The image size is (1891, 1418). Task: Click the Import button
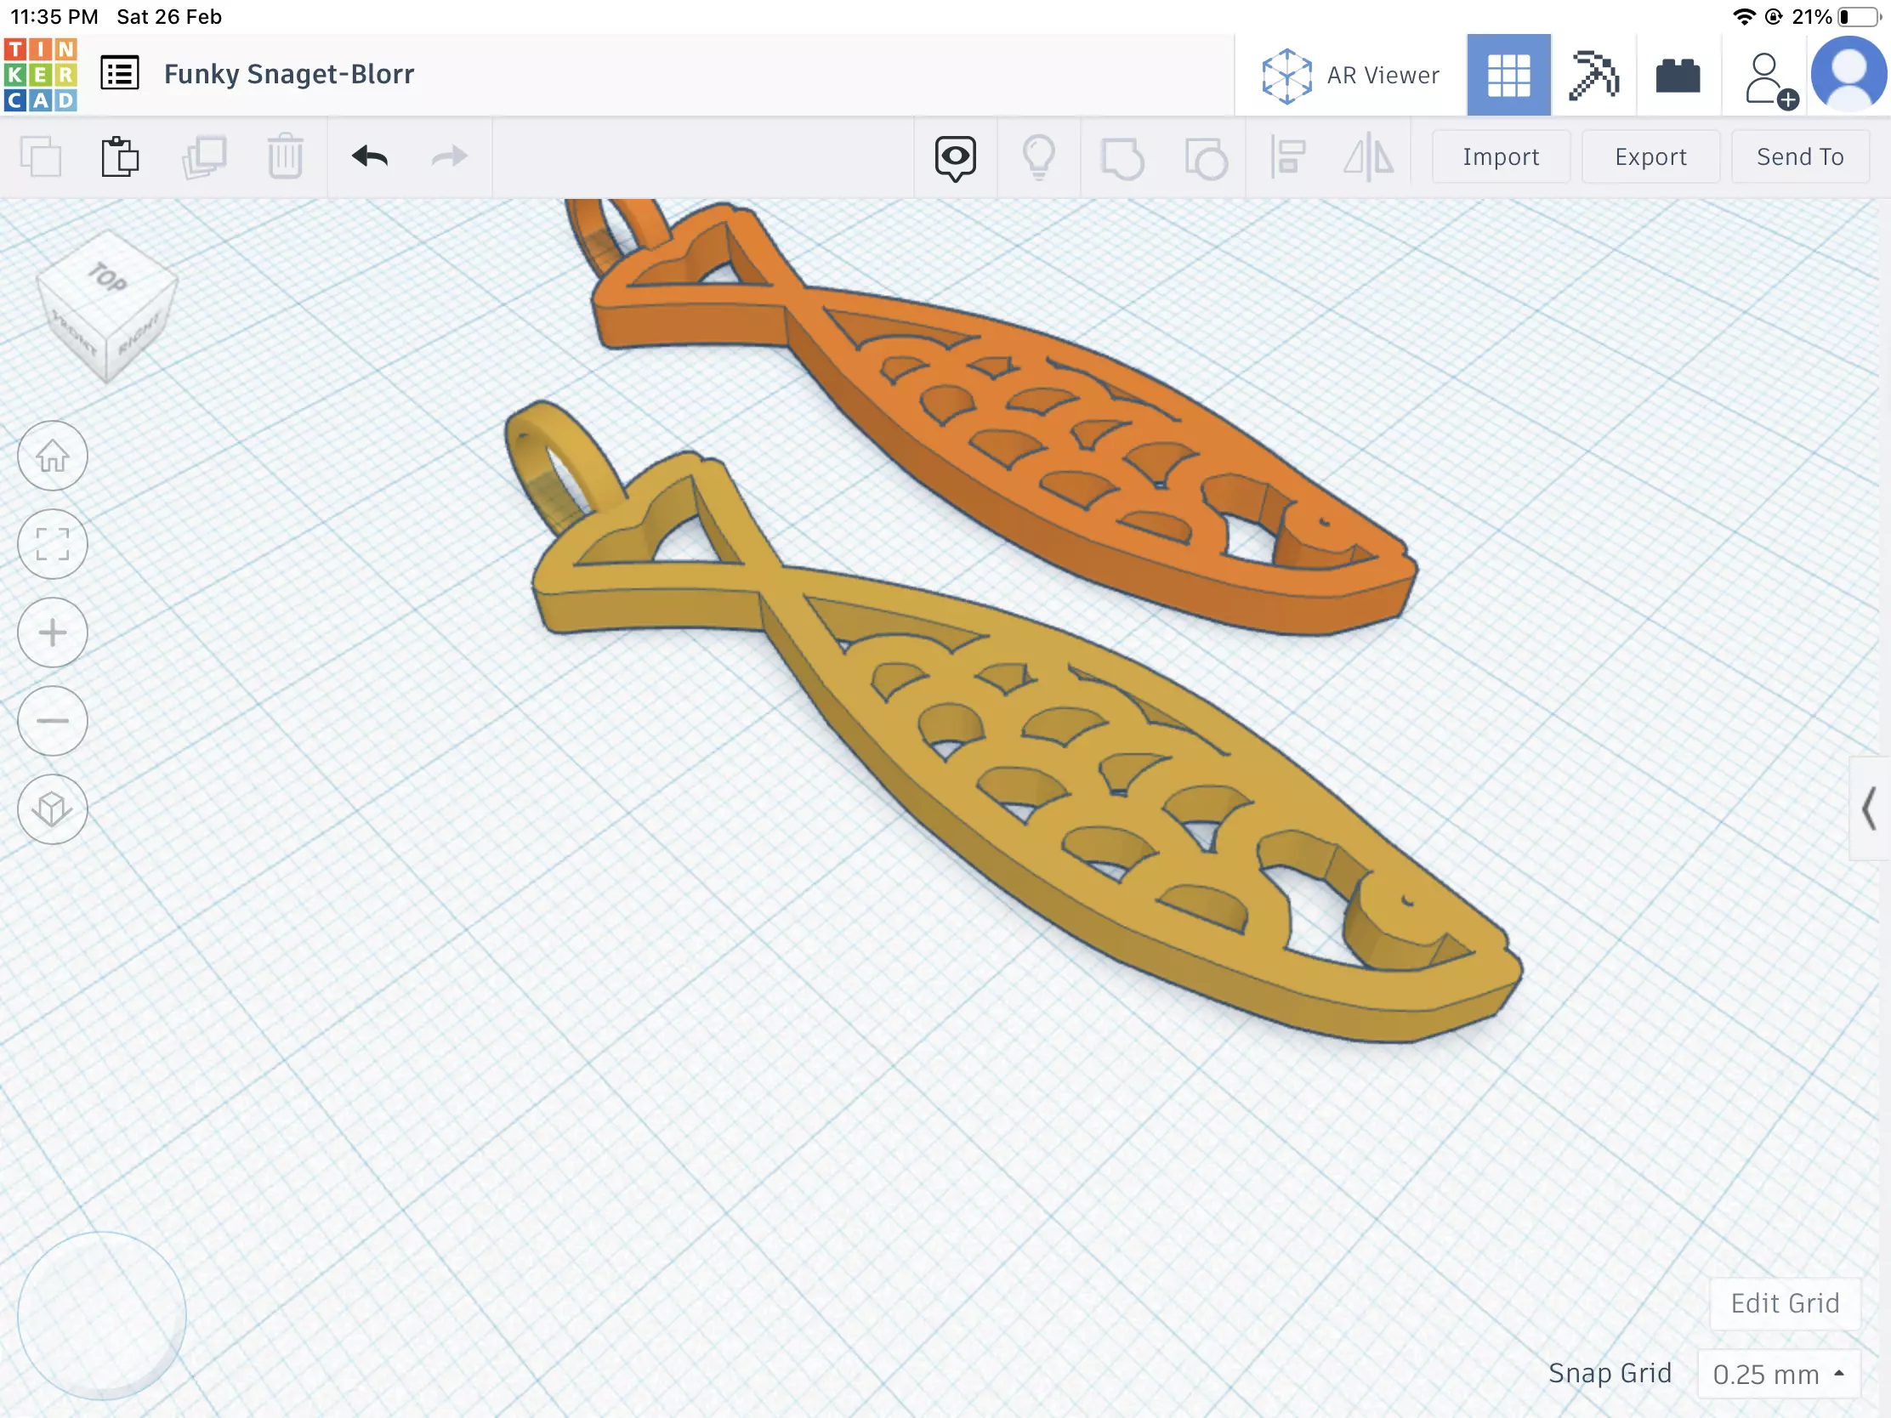[1501, 156]
